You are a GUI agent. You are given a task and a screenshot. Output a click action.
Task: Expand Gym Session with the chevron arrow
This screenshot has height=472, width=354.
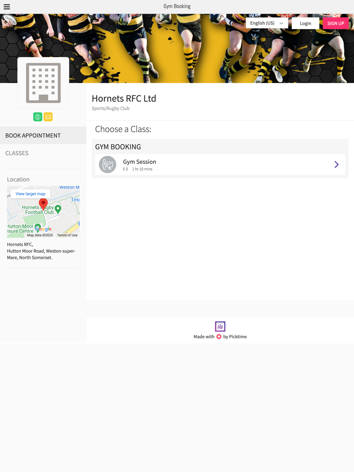pyautogui.click(x=337, y=165)
